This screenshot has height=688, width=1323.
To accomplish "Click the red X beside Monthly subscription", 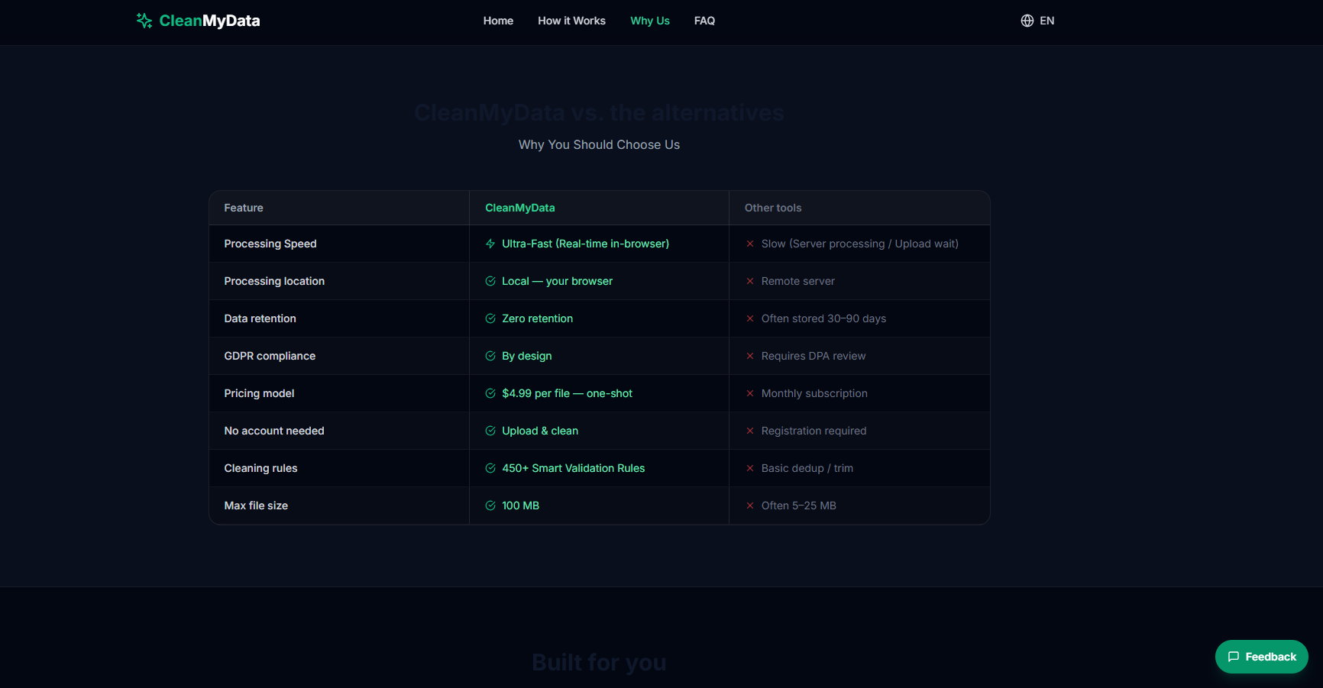I will 749,393.
